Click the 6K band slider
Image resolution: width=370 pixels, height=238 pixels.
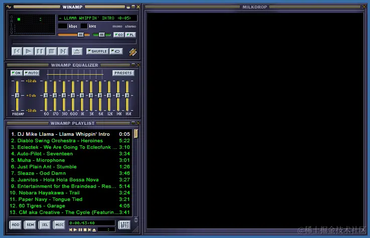click(100, 95)
